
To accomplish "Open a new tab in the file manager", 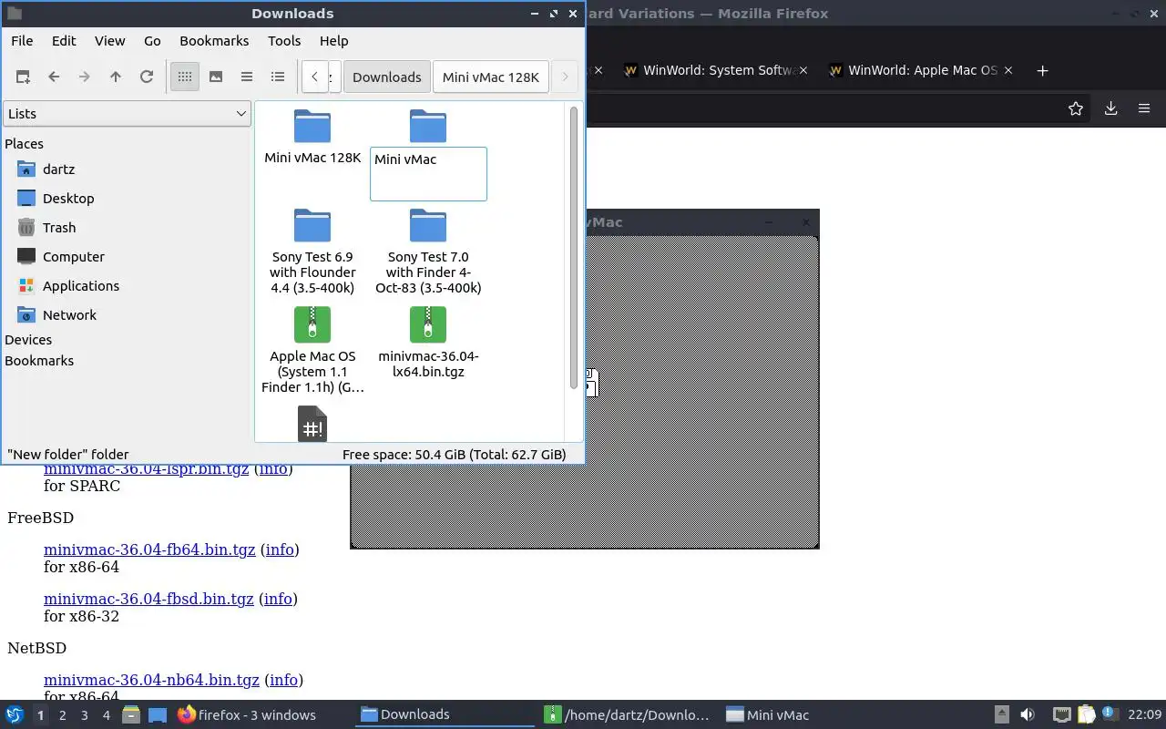I will point(23,77).
